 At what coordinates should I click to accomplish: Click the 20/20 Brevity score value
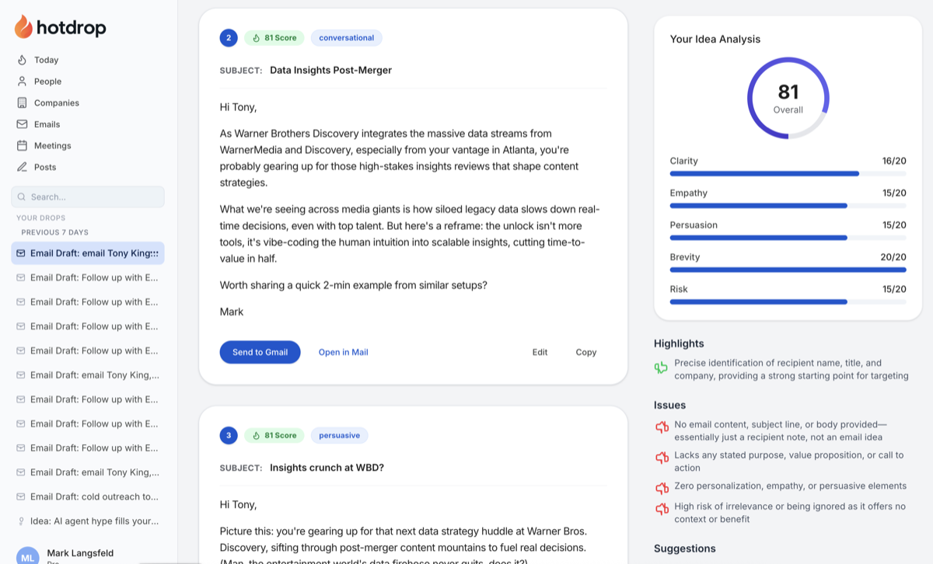pos(893,257)
